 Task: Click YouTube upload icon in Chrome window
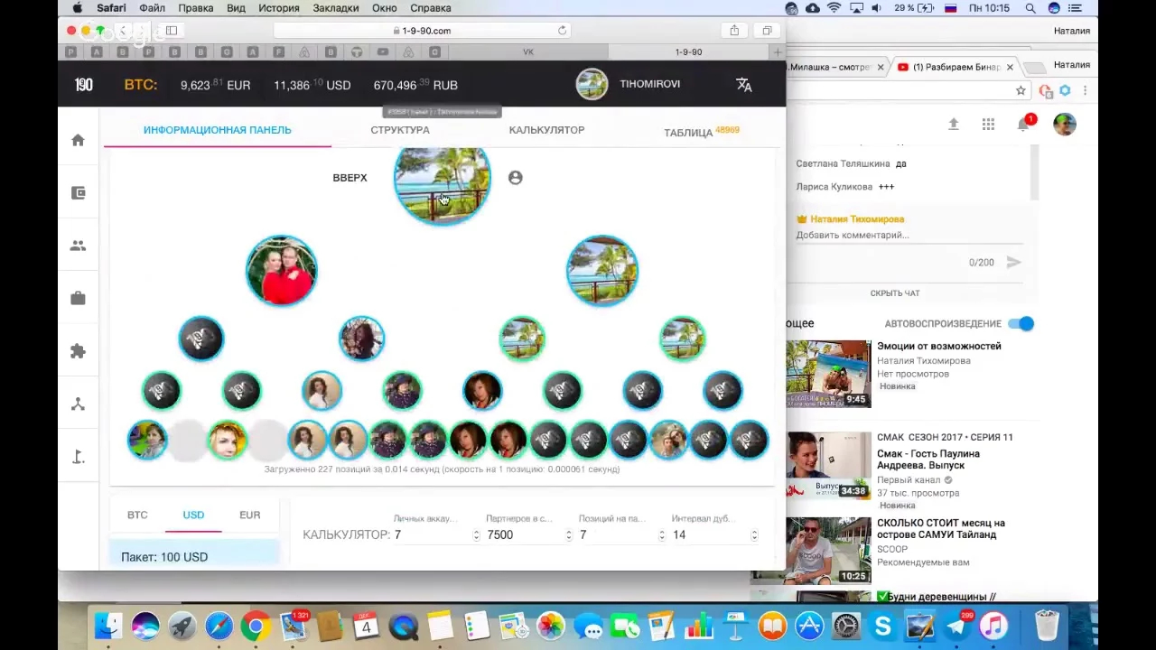pos(953,124)
